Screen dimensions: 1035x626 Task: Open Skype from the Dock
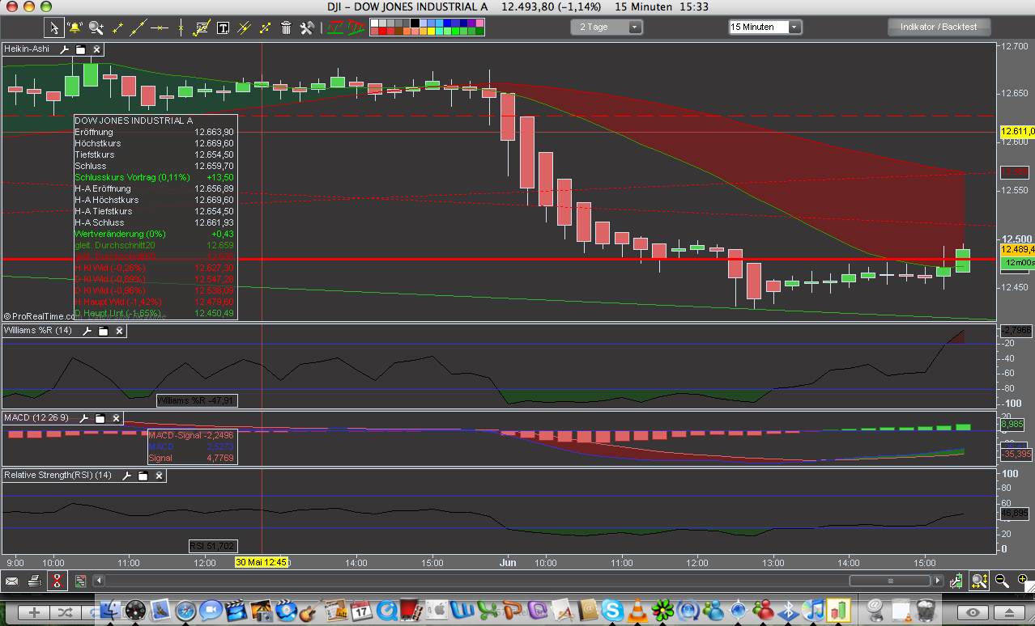[612, 610]
